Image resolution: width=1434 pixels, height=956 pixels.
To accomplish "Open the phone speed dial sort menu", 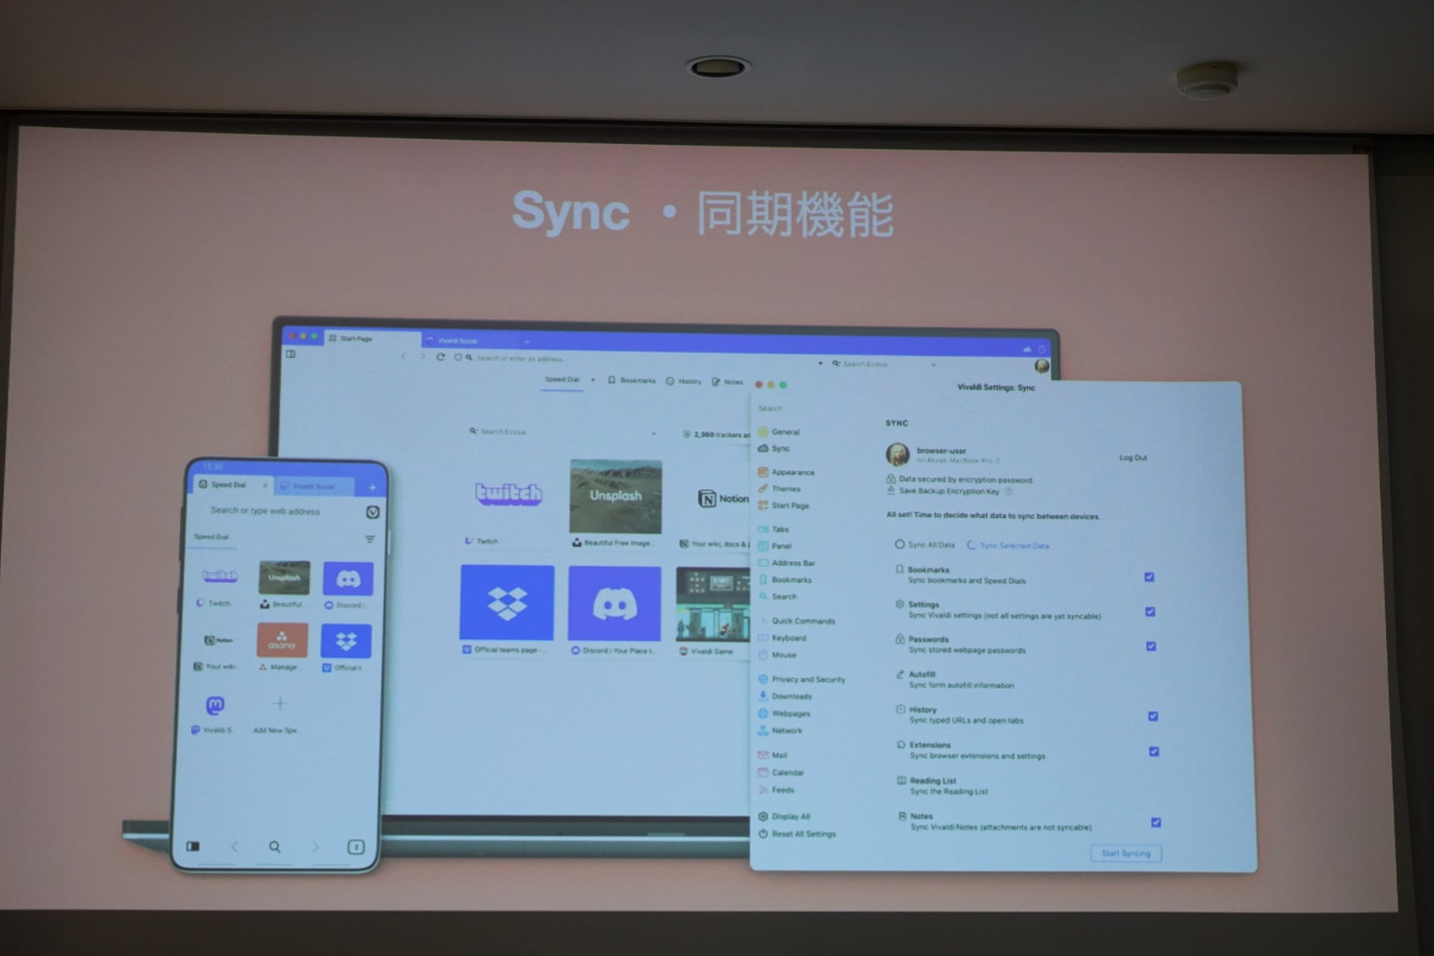I will pos(370,539).
